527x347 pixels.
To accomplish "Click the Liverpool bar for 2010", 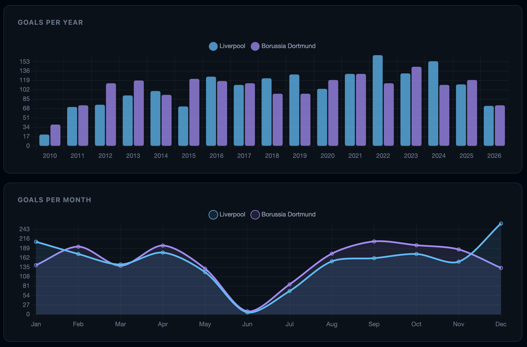I will pyautogui.click(x=44, y=140).
